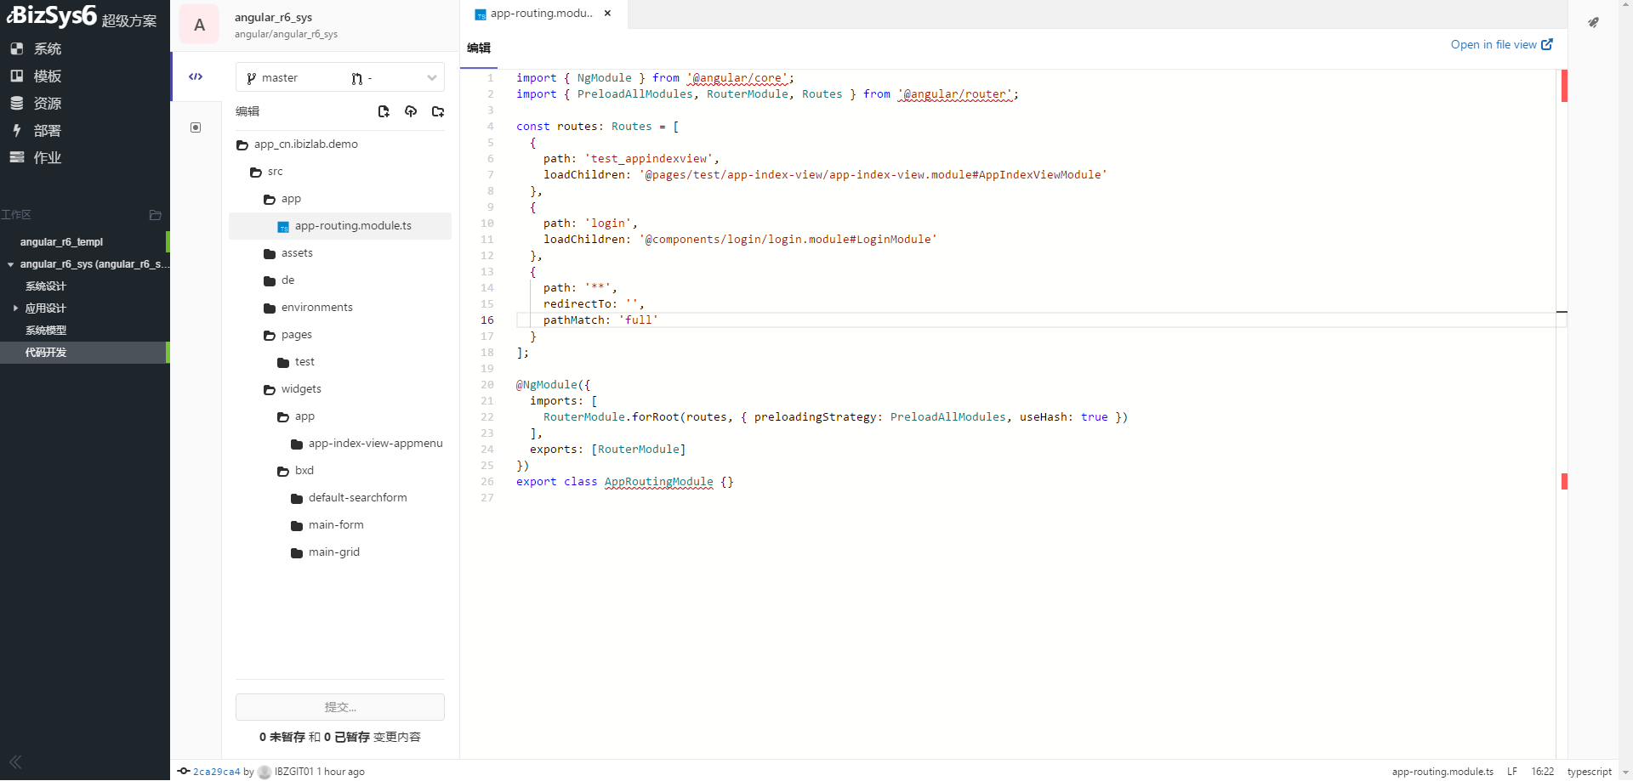The image size is (1633, 781).
Task: Click Open in file view link
Action: 1501,45
